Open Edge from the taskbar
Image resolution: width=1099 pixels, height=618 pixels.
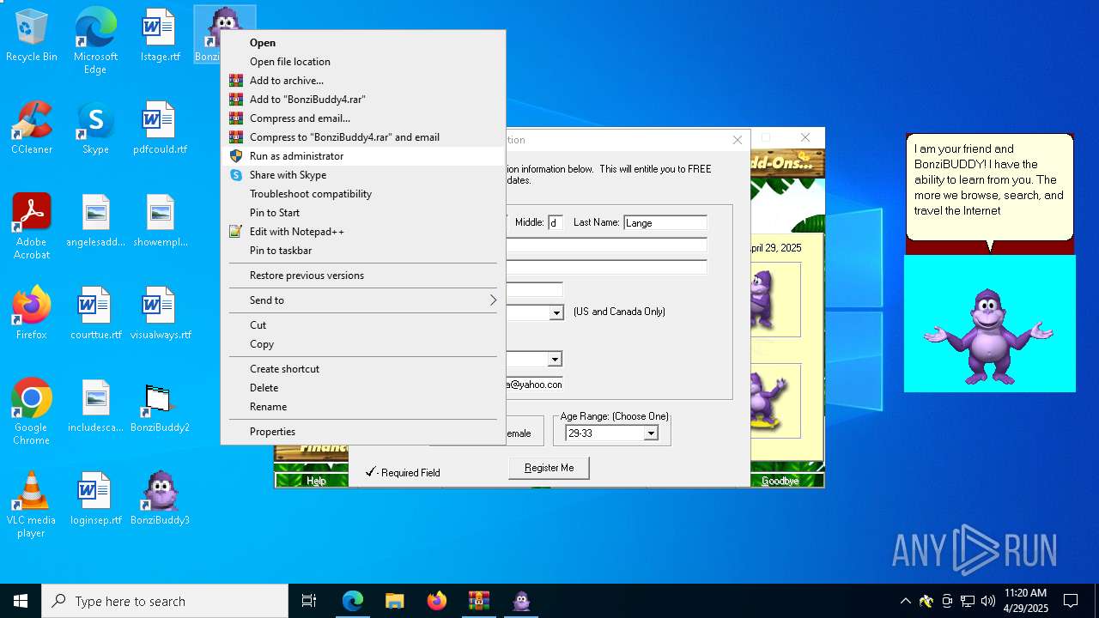point(353,601)
